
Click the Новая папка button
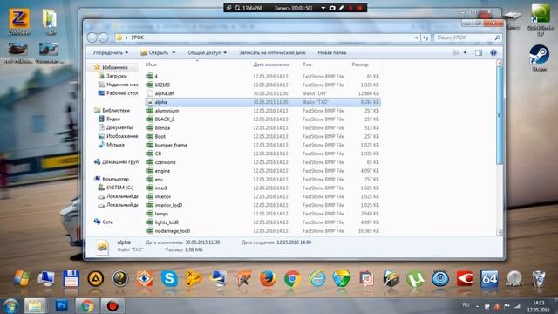pyautogui.click(x=332, y=52)
